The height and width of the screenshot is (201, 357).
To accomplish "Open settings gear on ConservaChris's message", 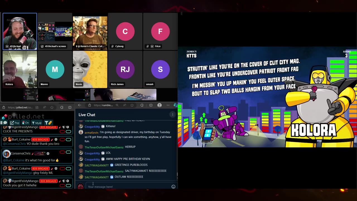I will (48, 154).
